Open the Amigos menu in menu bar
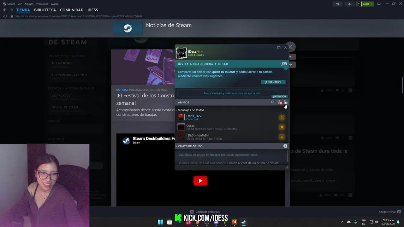 [x=29, y=4]
